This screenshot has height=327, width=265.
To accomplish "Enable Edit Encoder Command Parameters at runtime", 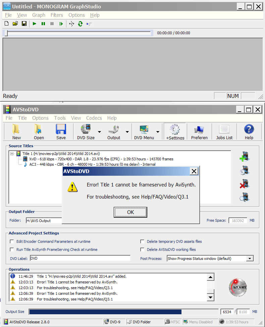I will click(12, 241).
